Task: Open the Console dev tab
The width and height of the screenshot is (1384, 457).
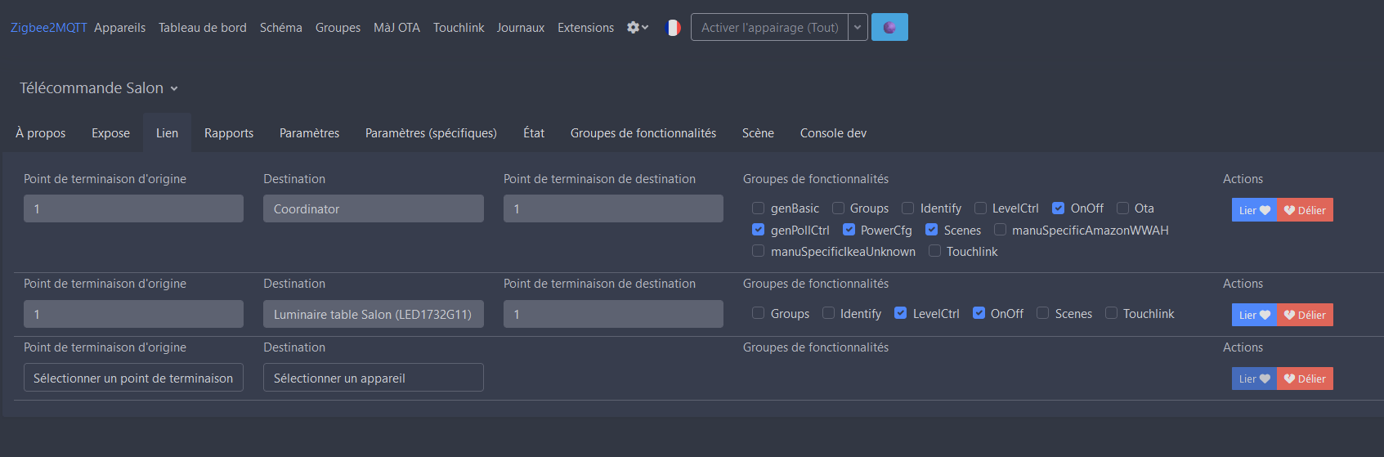Action: click(x=833, y=133)
